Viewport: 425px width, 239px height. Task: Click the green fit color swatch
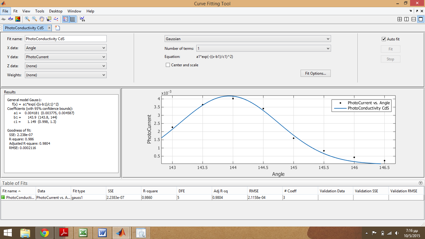tap(3, 197)
